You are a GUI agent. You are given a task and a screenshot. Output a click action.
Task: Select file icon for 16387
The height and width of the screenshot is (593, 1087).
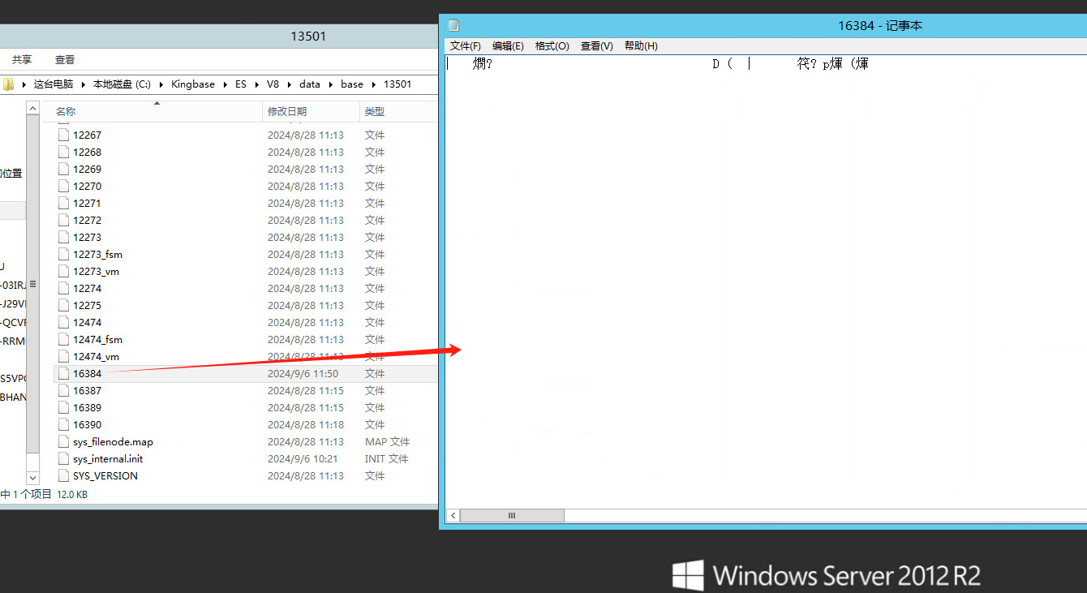pos(63,390)
